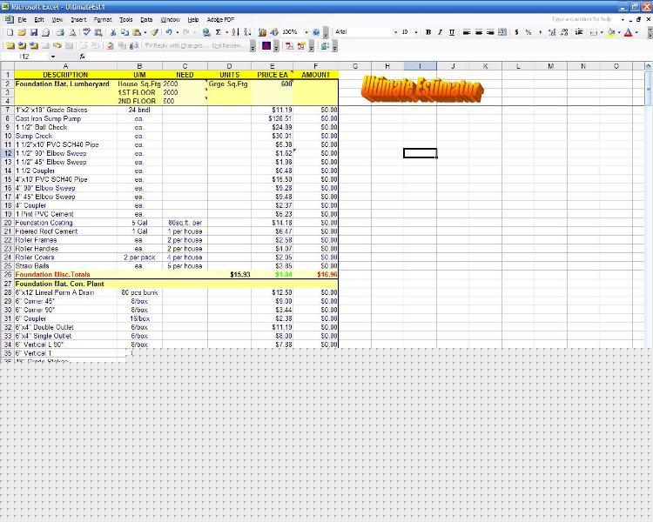The height and width of the screenshot is (522, 653).
Task: Click the Merge and Center icon
Action: pos(502,32)
